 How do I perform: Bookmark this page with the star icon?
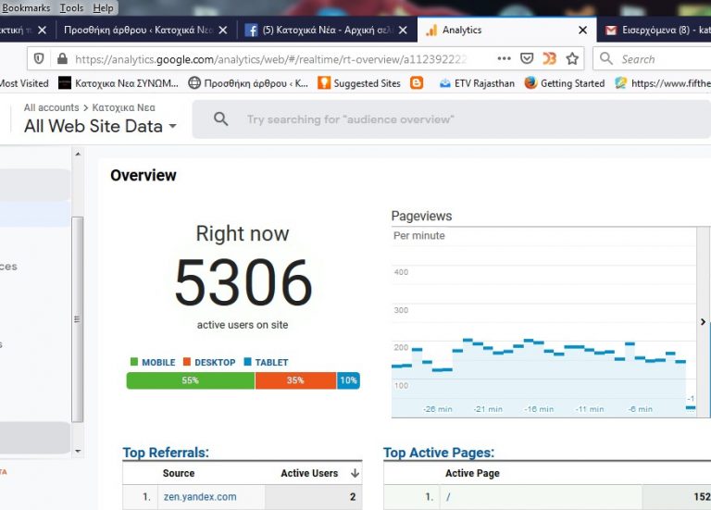click(x=572, y=58)
